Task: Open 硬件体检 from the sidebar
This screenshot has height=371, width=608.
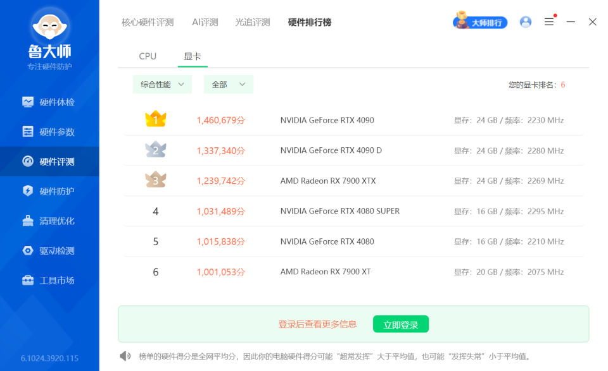Action: coord(49,102)
